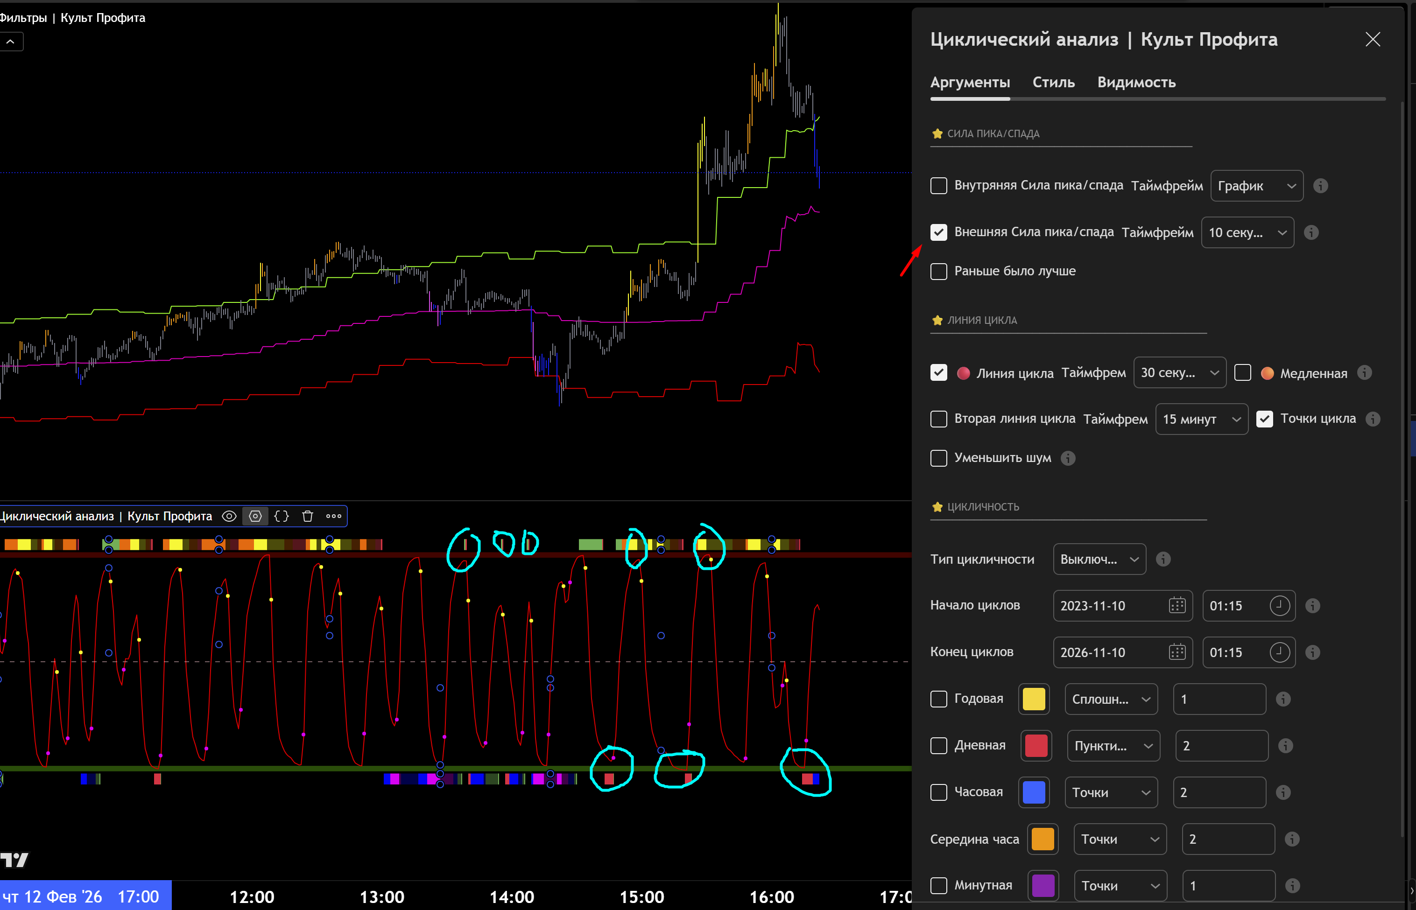
Task: Collapse the Фильтры indicator pane chevron
Action: point(10,42)
